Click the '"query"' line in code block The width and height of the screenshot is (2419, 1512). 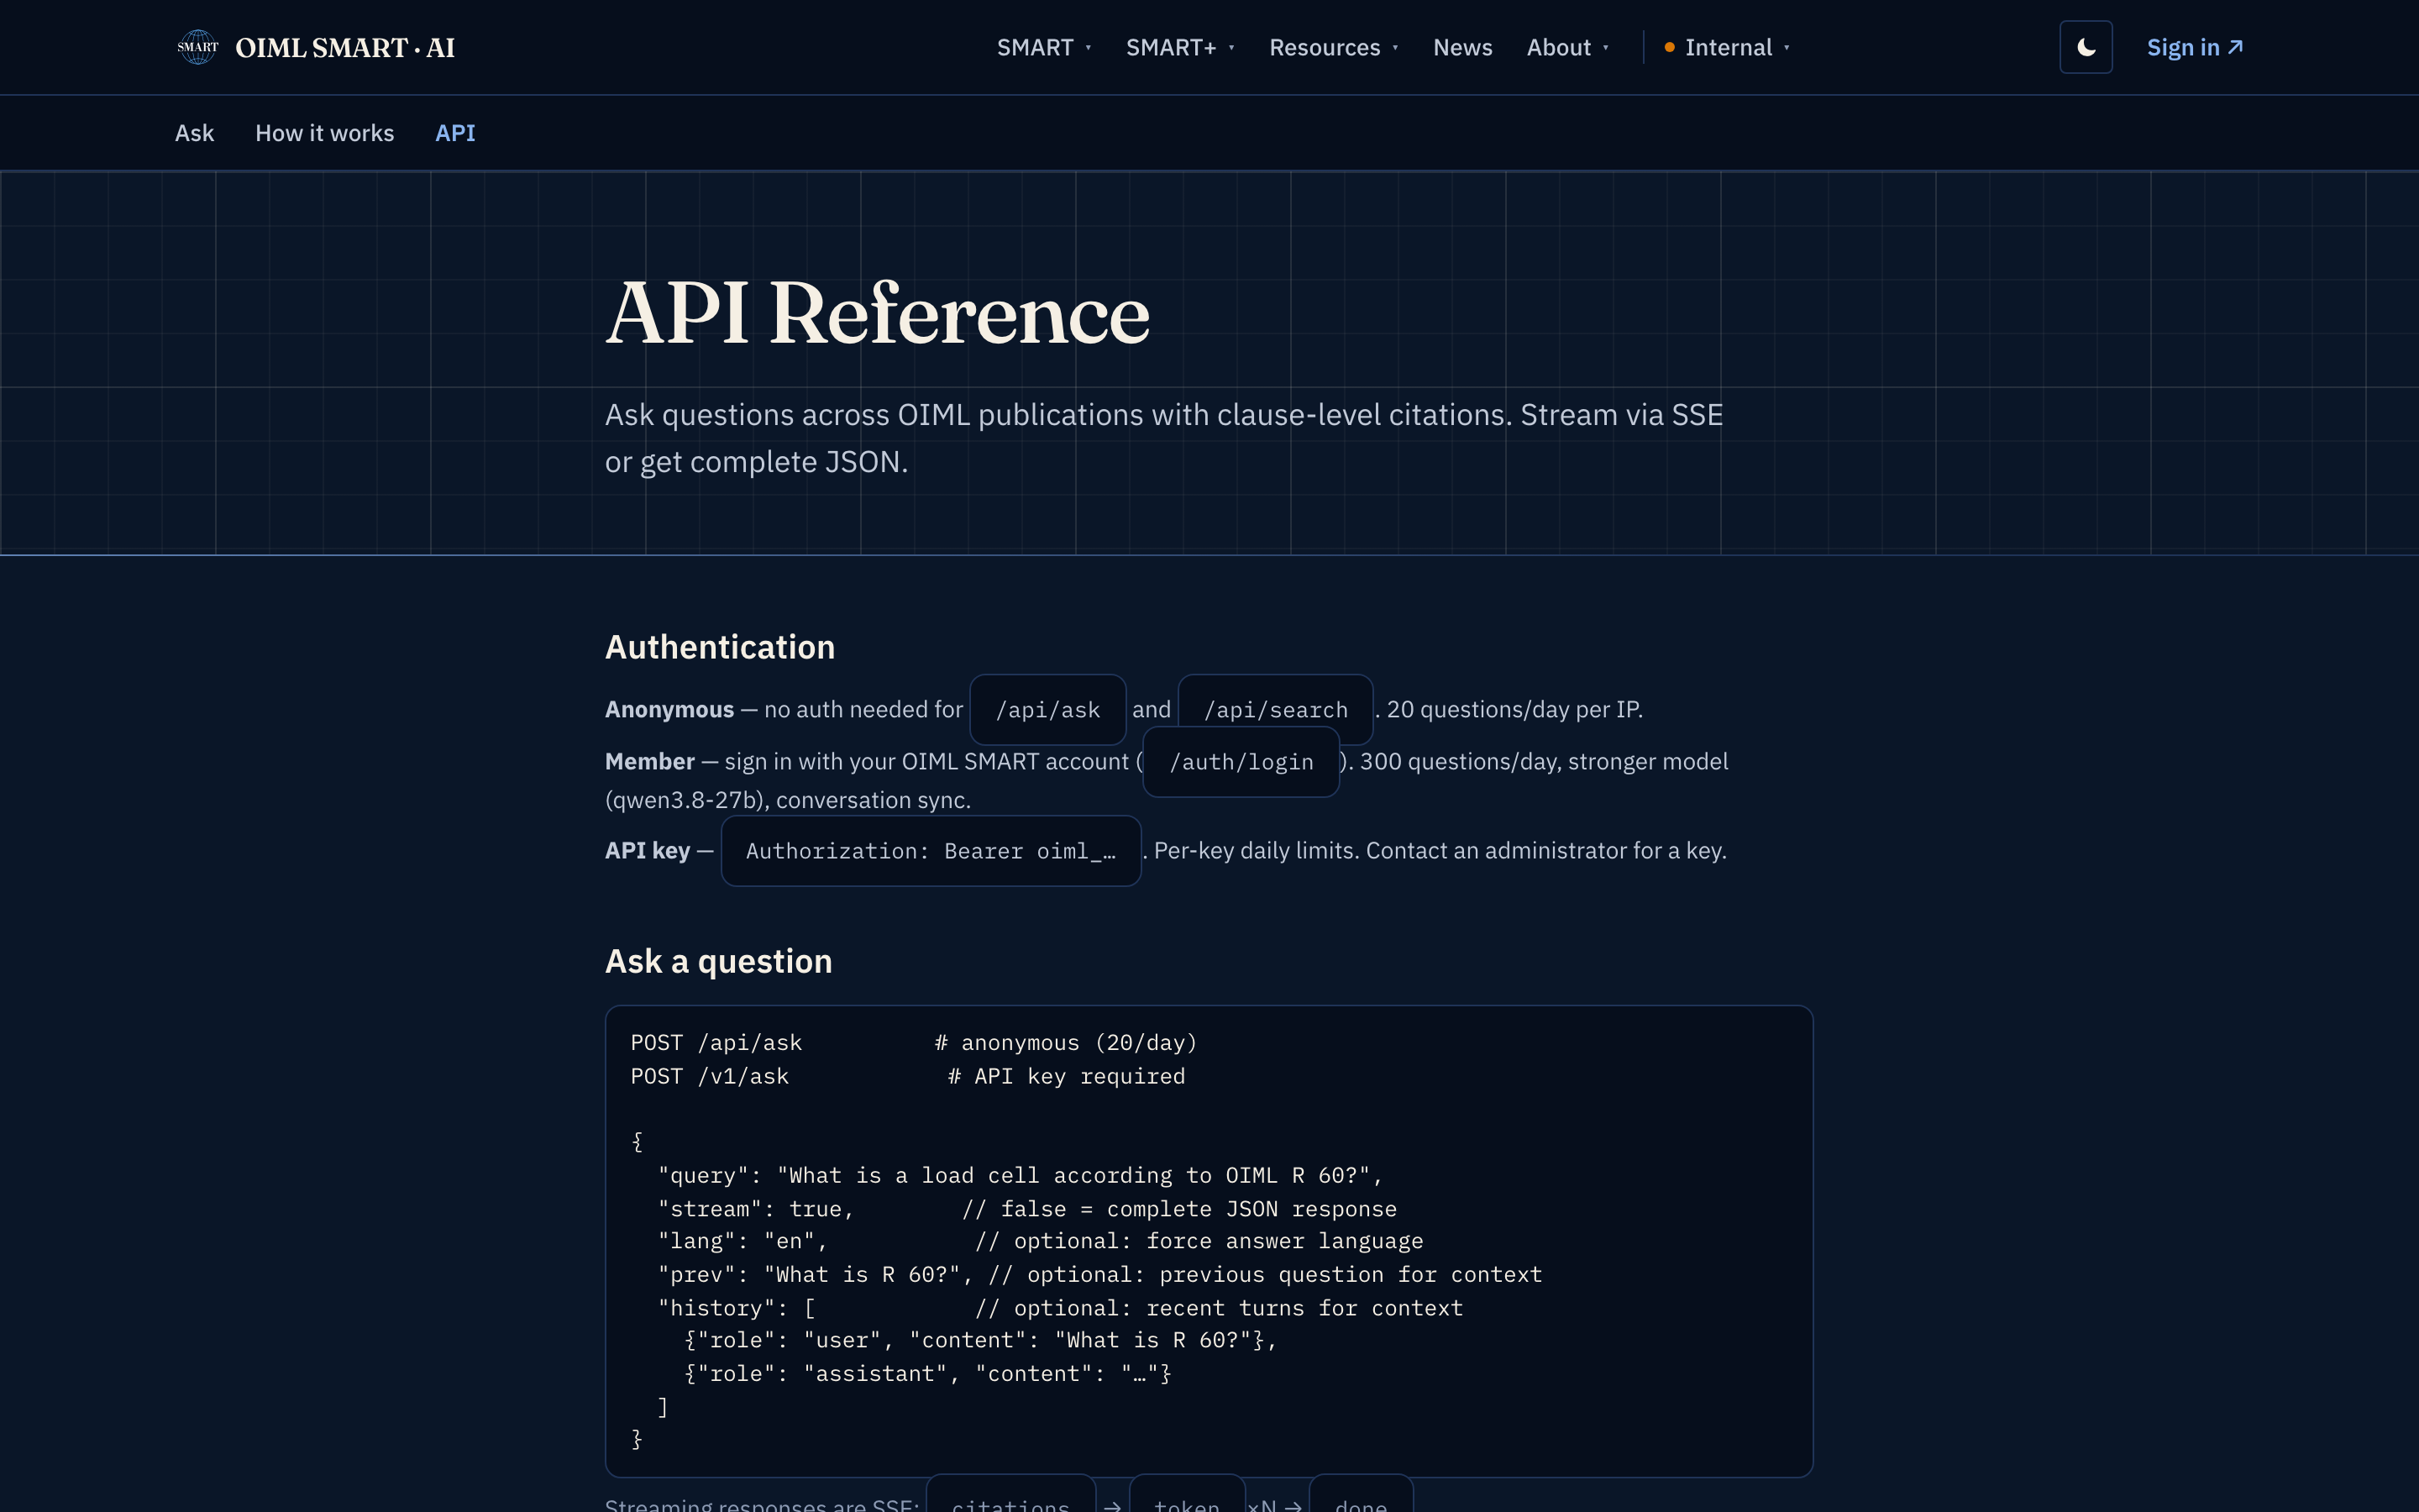point(1020,1175)
